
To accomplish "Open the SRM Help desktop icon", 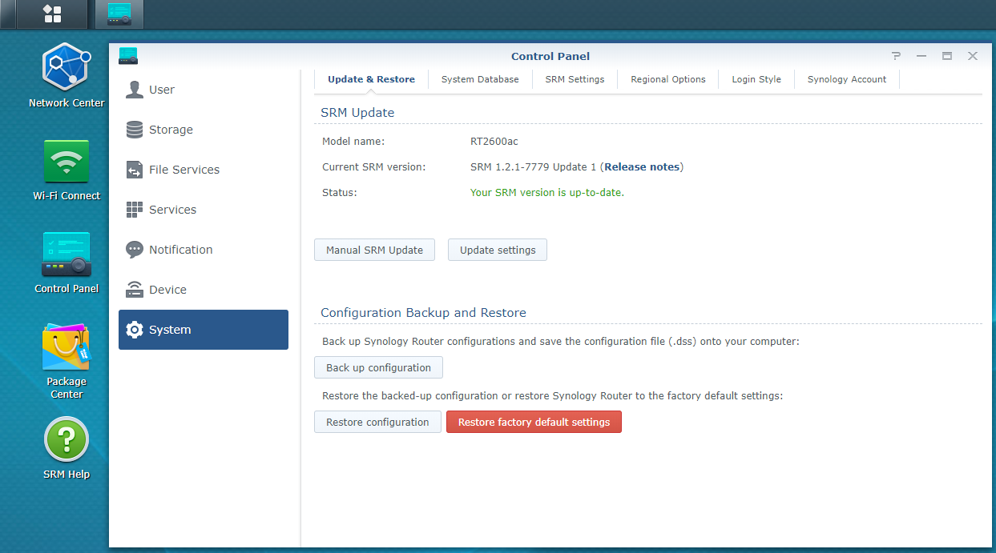I will 66,440.
